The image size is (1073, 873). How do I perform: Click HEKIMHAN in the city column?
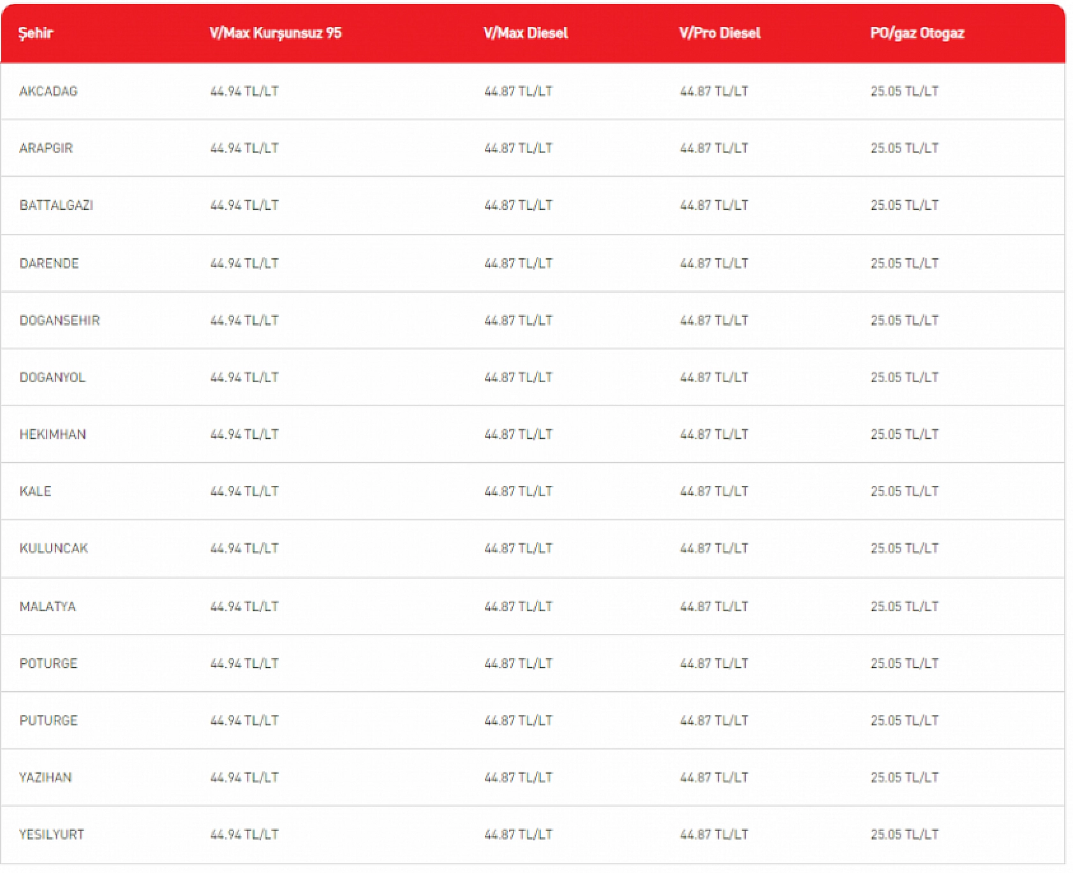coord(52,434)
